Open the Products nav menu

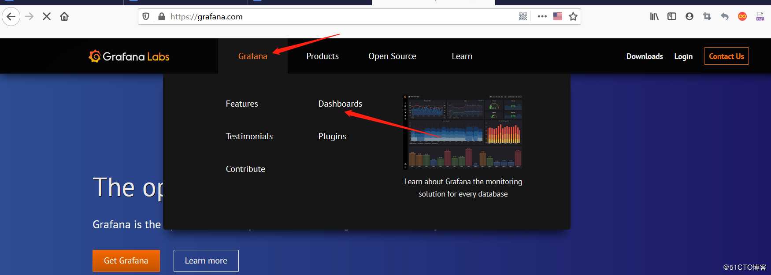[322, 56]
